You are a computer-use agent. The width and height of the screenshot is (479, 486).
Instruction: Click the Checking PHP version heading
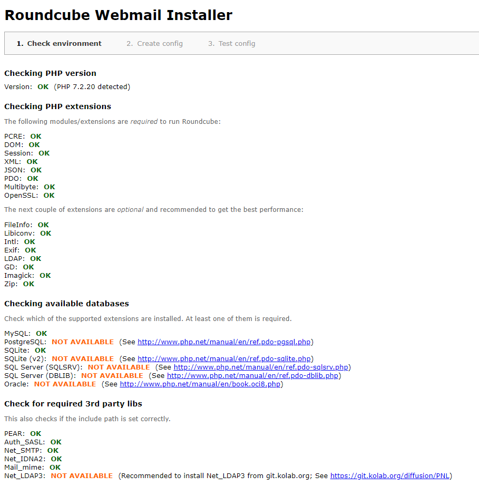point(50,73)
